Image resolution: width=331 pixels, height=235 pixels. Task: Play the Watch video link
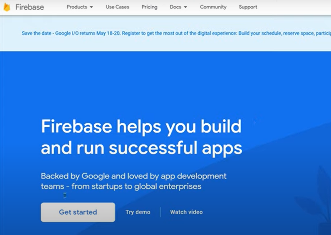point(186,212)
